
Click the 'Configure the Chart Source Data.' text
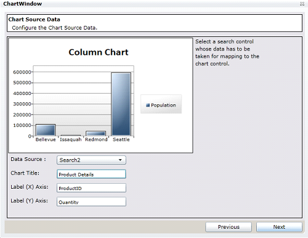(54, 28)
